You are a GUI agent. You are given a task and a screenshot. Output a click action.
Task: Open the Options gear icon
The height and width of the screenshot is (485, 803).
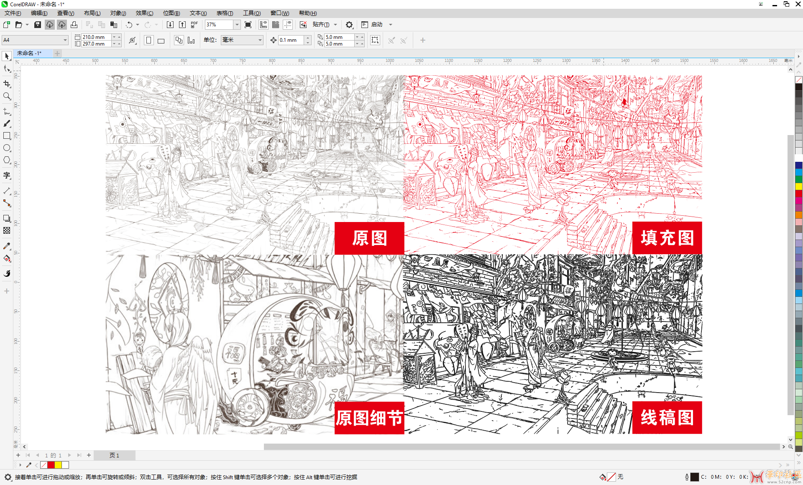click(349, 25)
